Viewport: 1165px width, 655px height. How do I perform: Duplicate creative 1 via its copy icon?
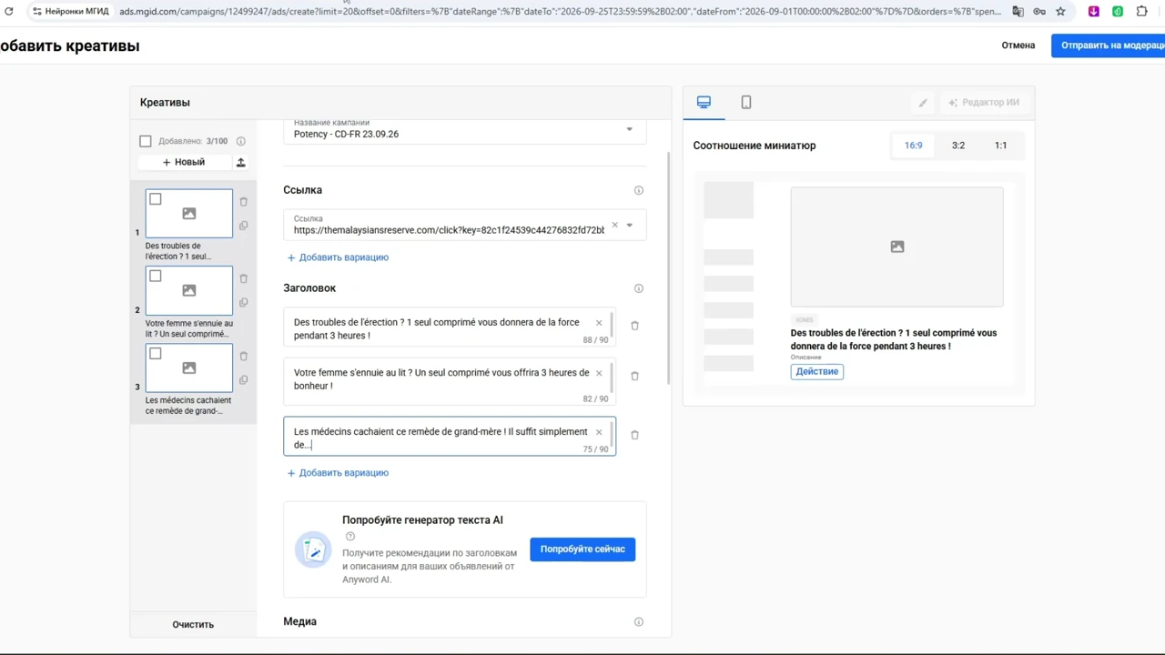point(243,226)
